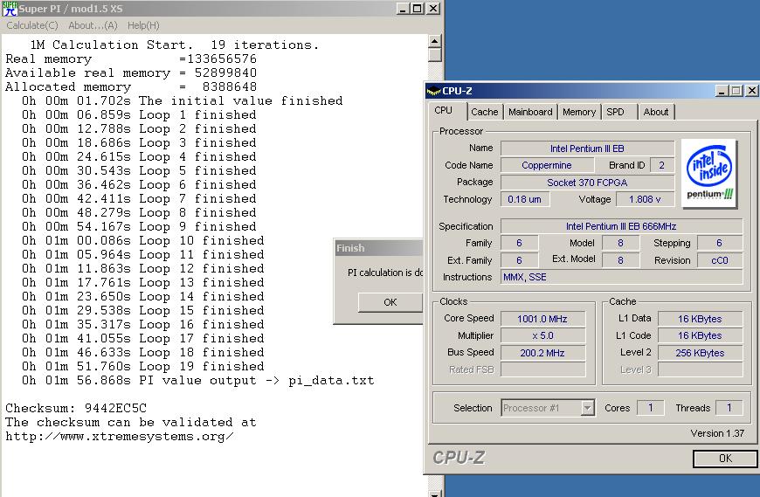This screenshot has height=497, width=760.
Task: Click the Technology value '0.18 um'
Action: 525,199
